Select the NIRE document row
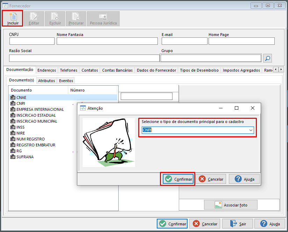This screenshot has width=288, height=232. pos(43,133)
